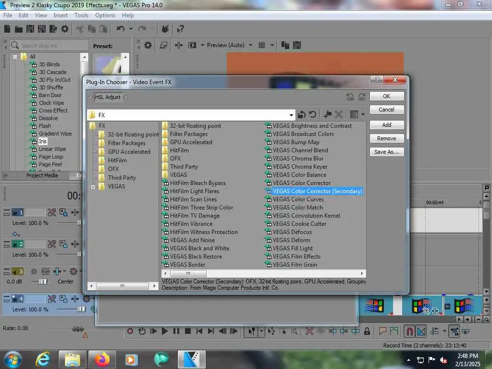Click Remove button in Plug-In Chooser
The image size is (492, 369).
[387, 138]
